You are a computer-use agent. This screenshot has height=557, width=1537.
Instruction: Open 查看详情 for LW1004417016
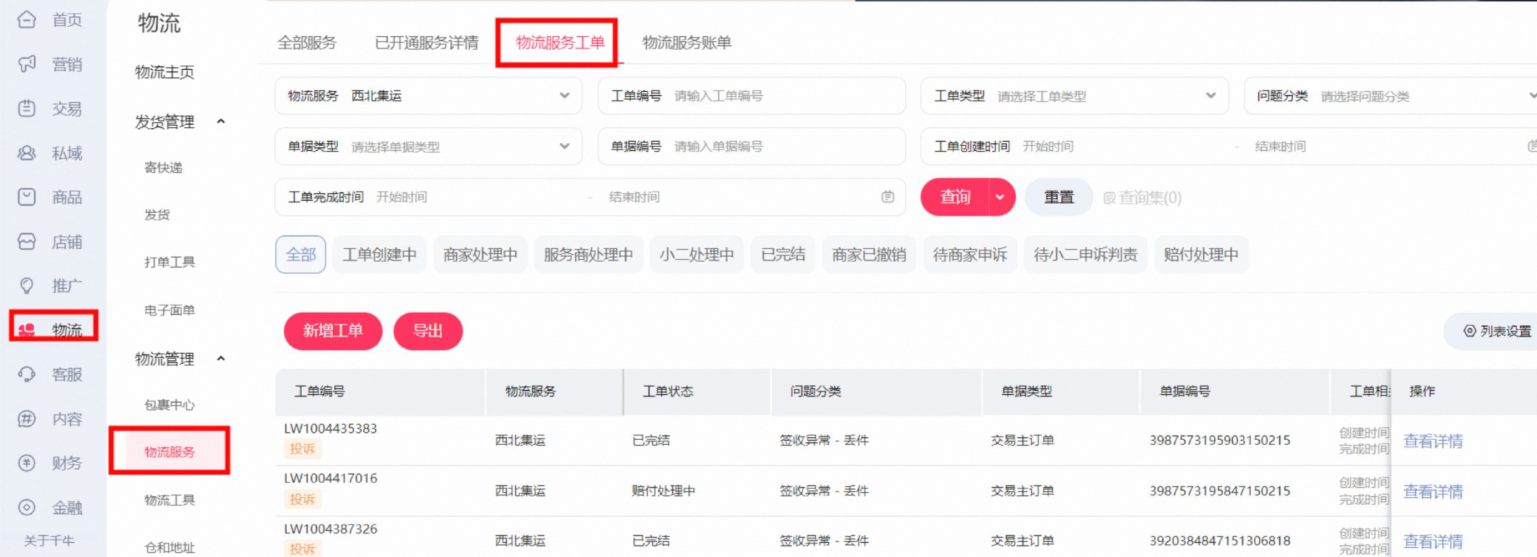(x=1433, y=492)
